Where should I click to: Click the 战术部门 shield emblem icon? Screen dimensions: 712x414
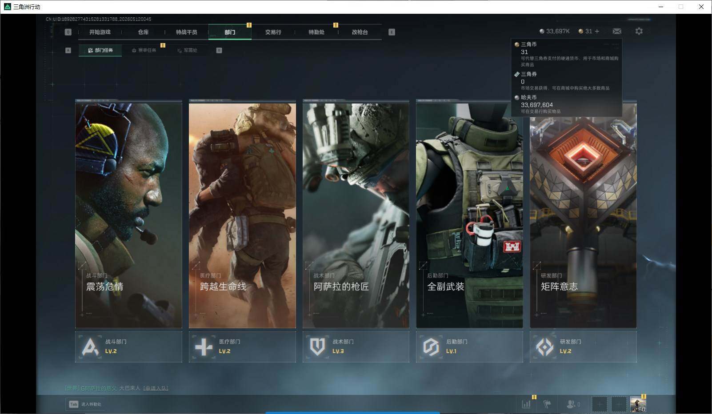[x=317, y=346]
